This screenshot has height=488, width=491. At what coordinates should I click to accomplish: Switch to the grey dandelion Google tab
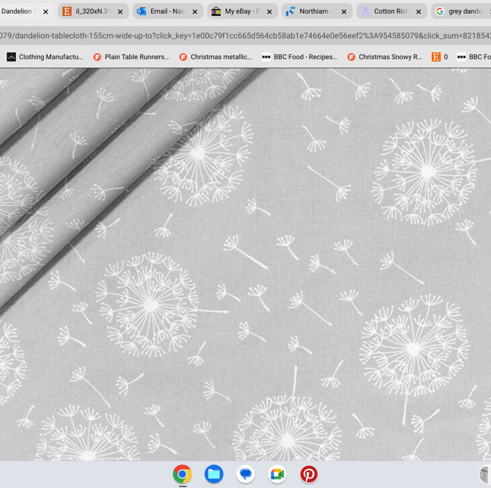click(x=461, y=11)
